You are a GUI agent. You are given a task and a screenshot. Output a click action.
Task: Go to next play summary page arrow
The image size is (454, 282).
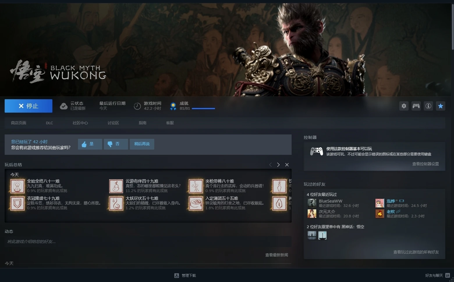[x=279, y=165]
